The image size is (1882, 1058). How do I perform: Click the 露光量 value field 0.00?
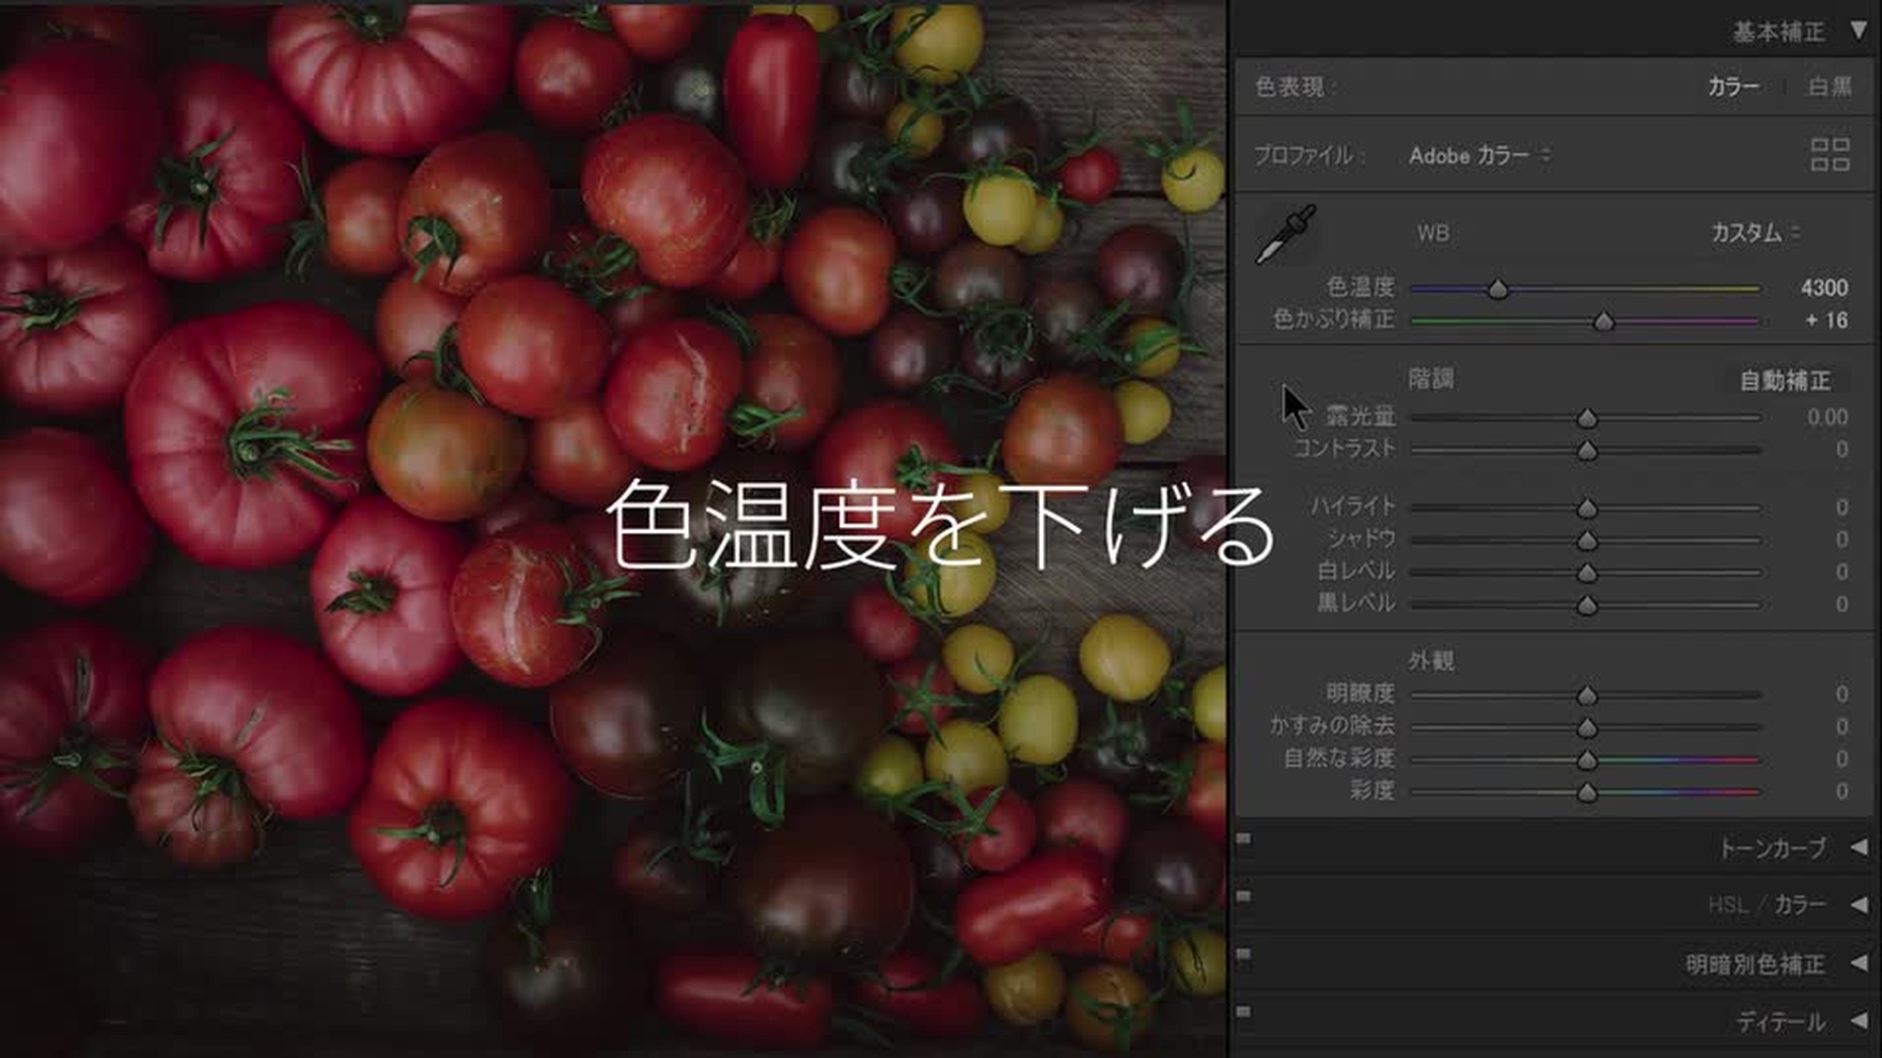coord(1827,417)
